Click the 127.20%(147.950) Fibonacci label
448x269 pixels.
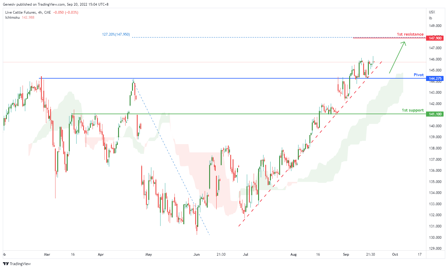[116, 34]
